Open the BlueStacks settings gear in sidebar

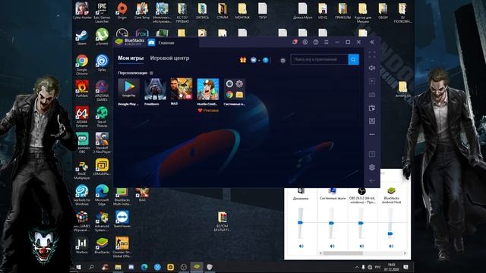pos(372,167)
